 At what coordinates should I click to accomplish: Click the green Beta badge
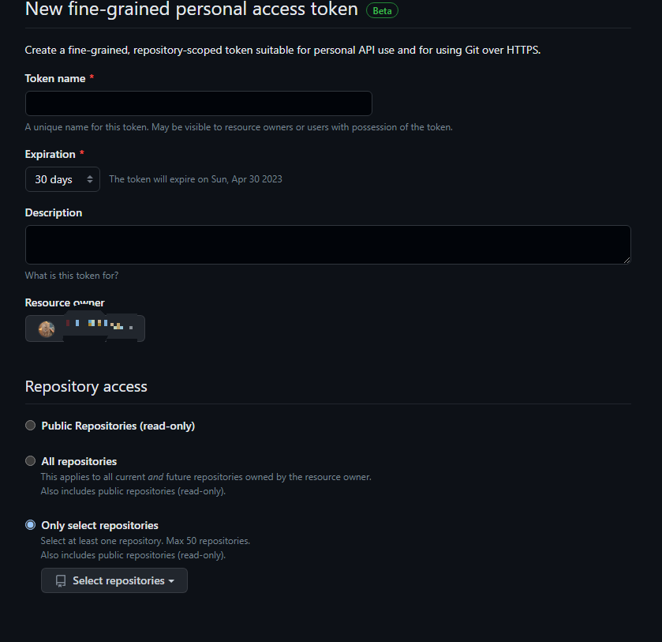point(382,10)
